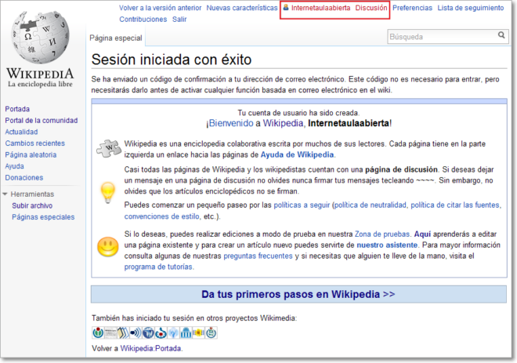Open política de neutralidad link
The width and height of the screenshot is (517, 363).
click(371, 205)
